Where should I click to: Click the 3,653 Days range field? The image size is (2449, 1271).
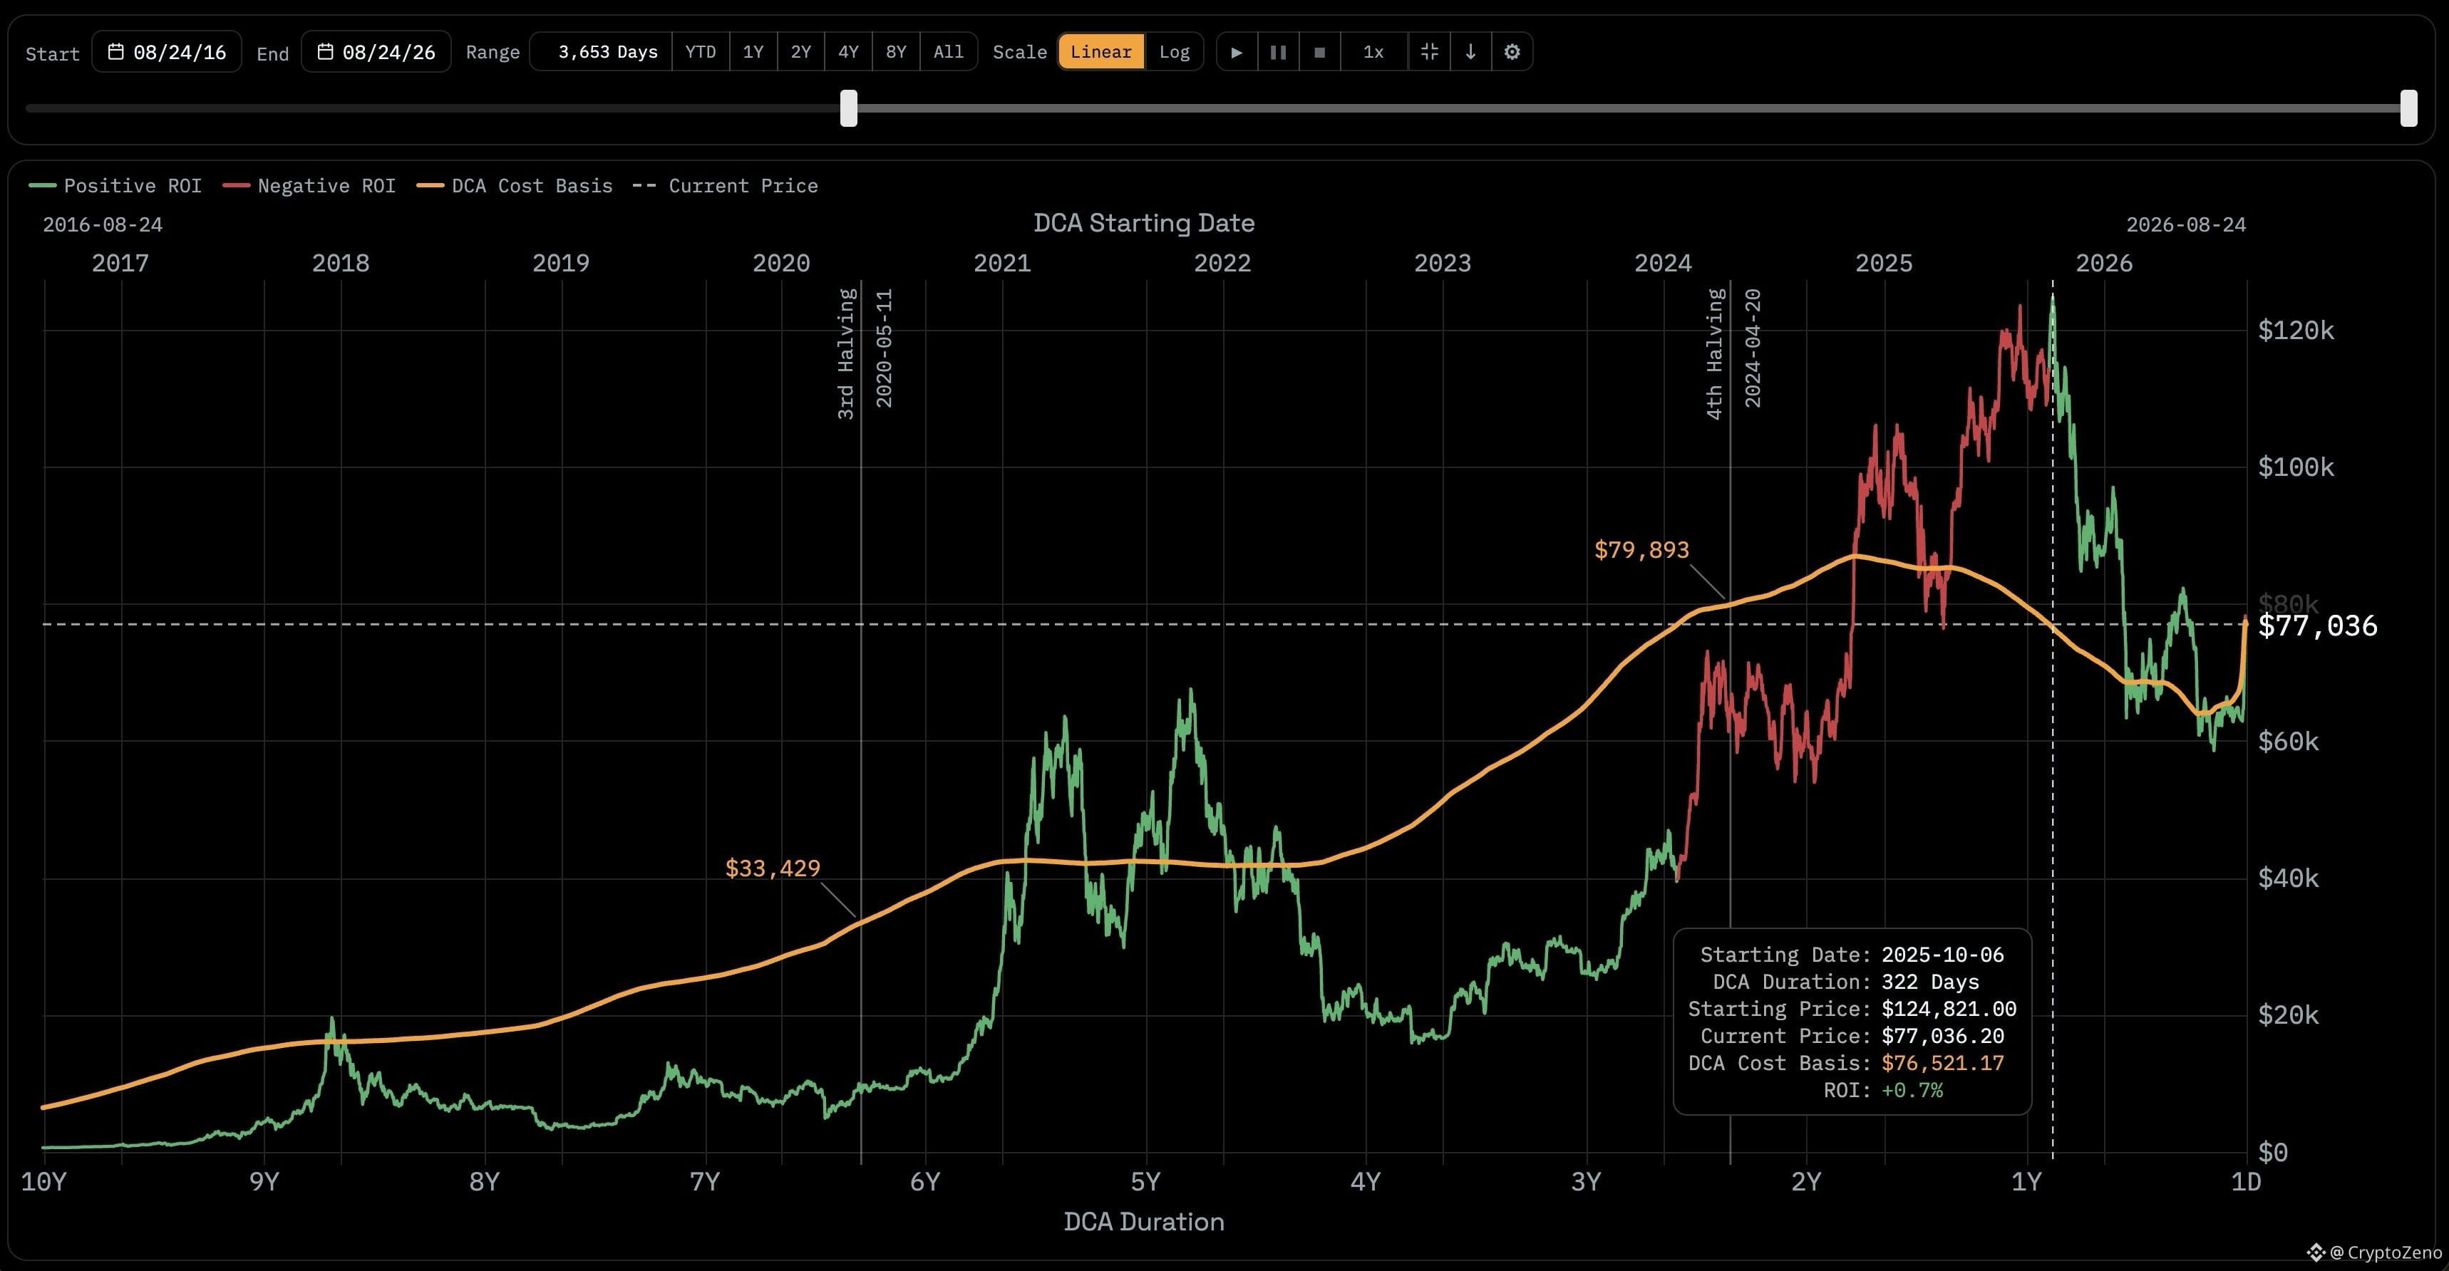[x=601, y=51]
